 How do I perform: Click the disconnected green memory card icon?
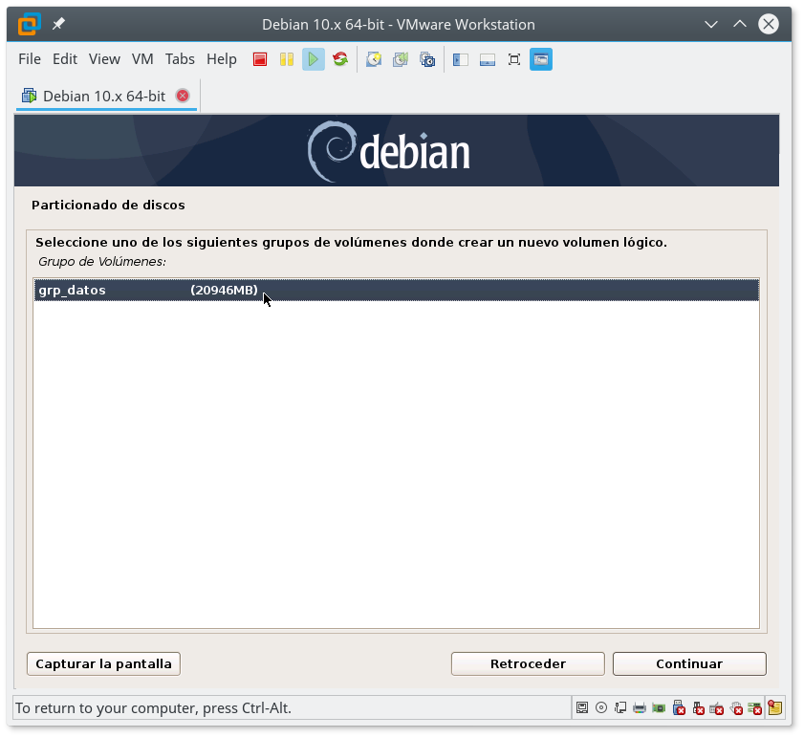755,708
